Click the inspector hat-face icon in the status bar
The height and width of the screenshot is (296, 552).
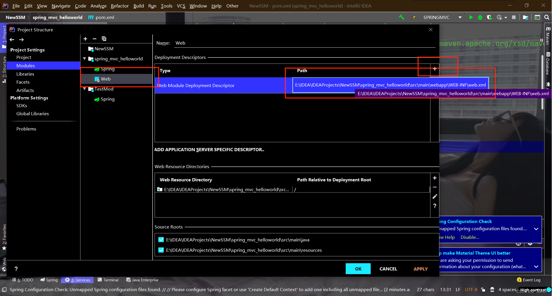point(492,290)
